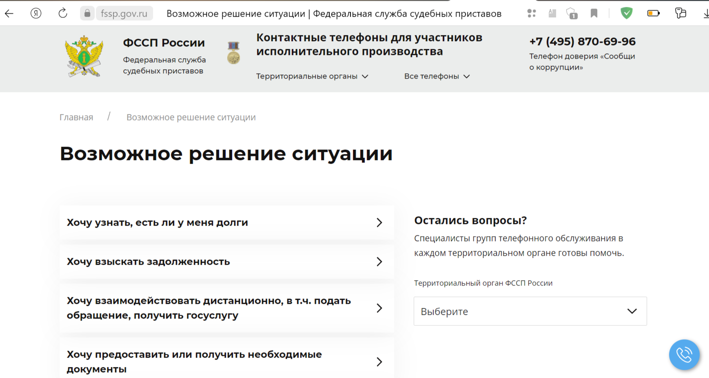Expand Все телефоны dropdown
Image resolution: width=709 pixels, height=378 pixels.
pyautogui.click(x=437, y=76)
